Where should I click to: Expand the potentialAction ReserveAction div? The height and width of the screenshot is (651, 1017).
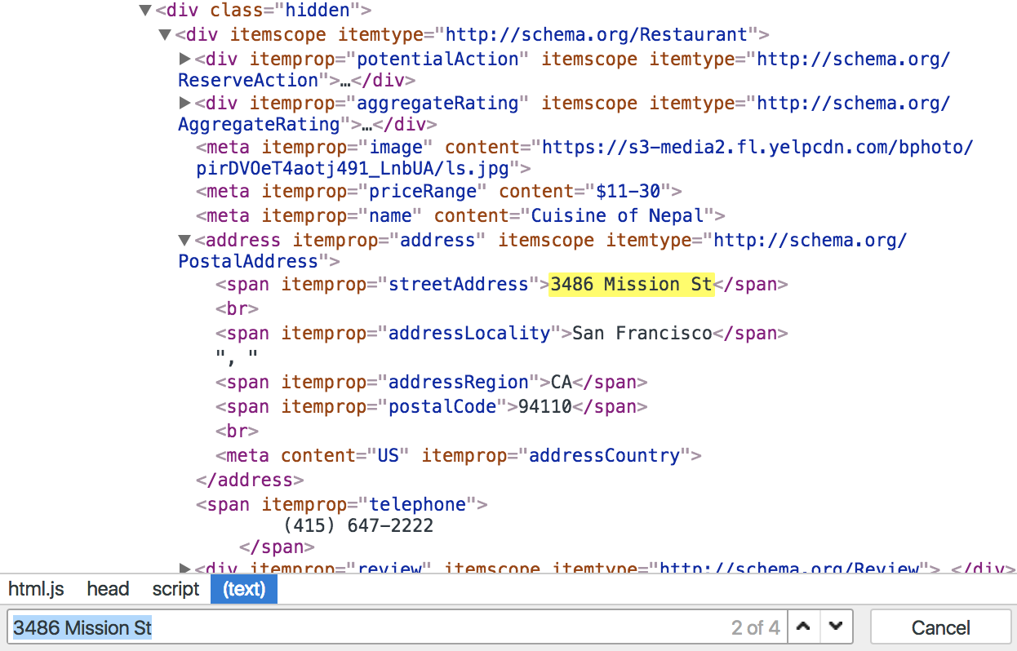click(184, 59)
